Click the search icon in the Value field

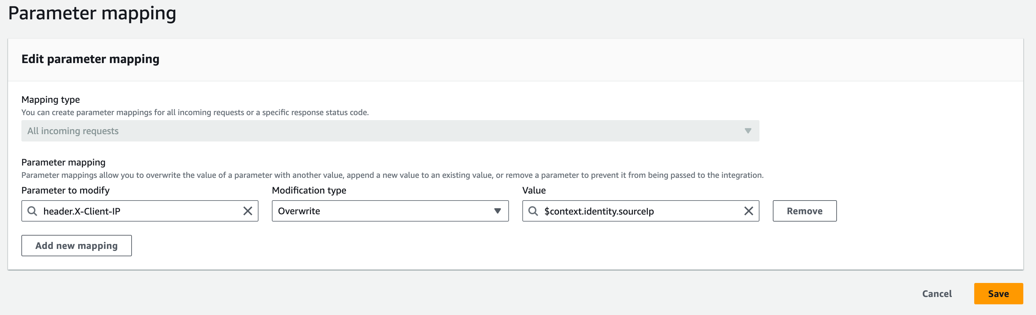533,211
